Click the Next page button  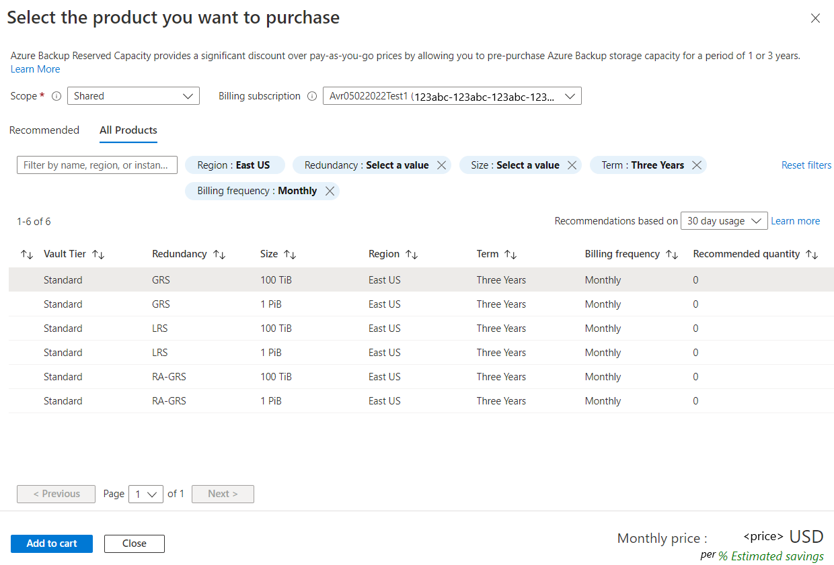223,494
